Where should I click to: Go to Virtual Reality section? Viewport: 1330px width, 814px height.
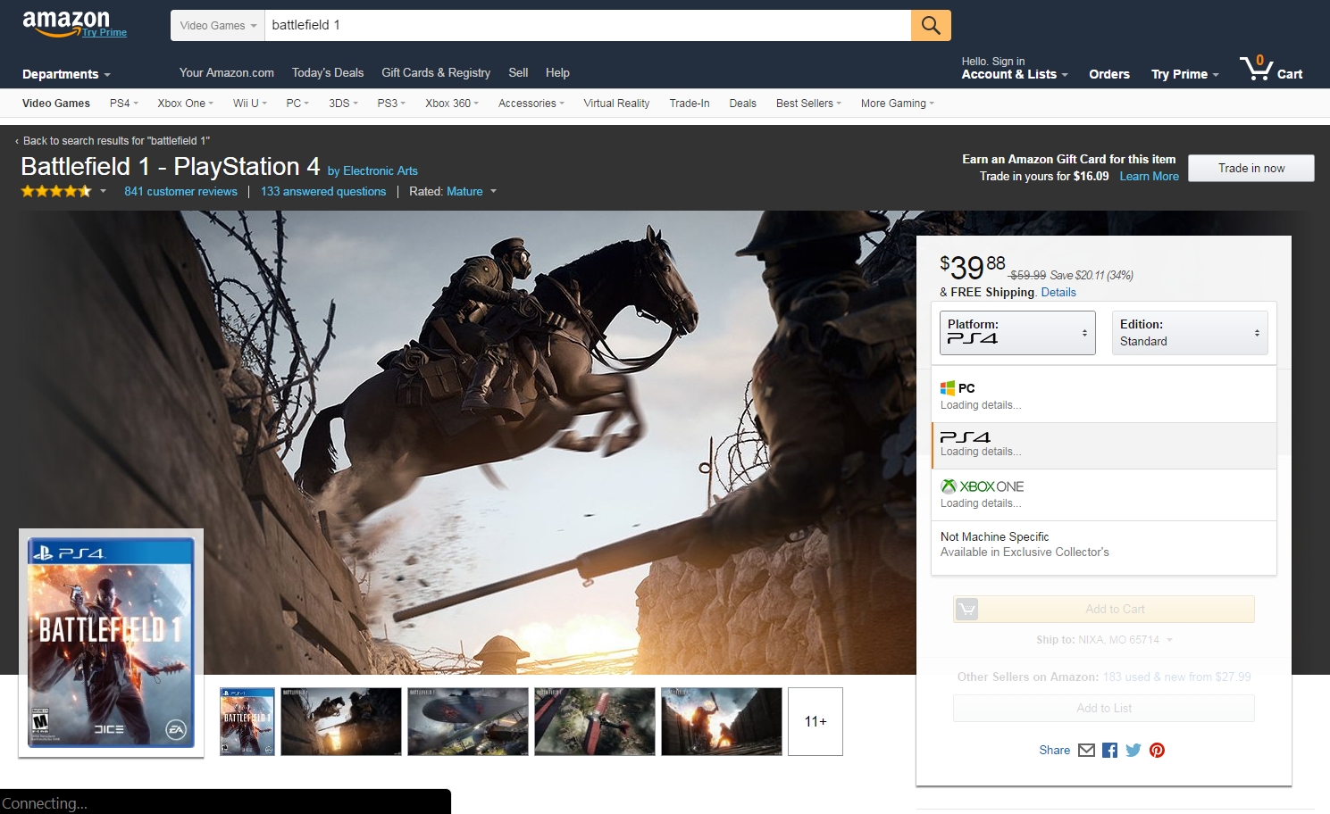[616, 104]
